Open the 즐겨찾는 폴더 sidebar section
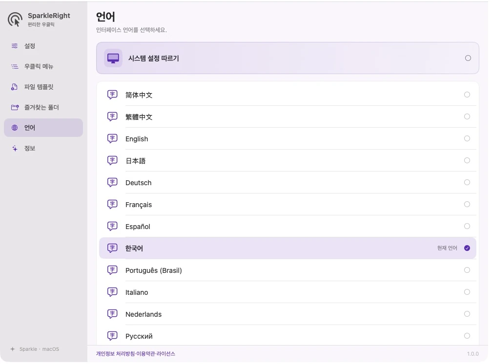 tap(43, 107)
